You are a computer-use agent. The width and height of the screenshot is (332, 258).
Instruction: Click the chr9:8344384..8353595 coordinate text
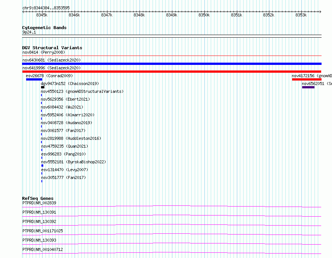pyautogui.click(x=46, y=8)
